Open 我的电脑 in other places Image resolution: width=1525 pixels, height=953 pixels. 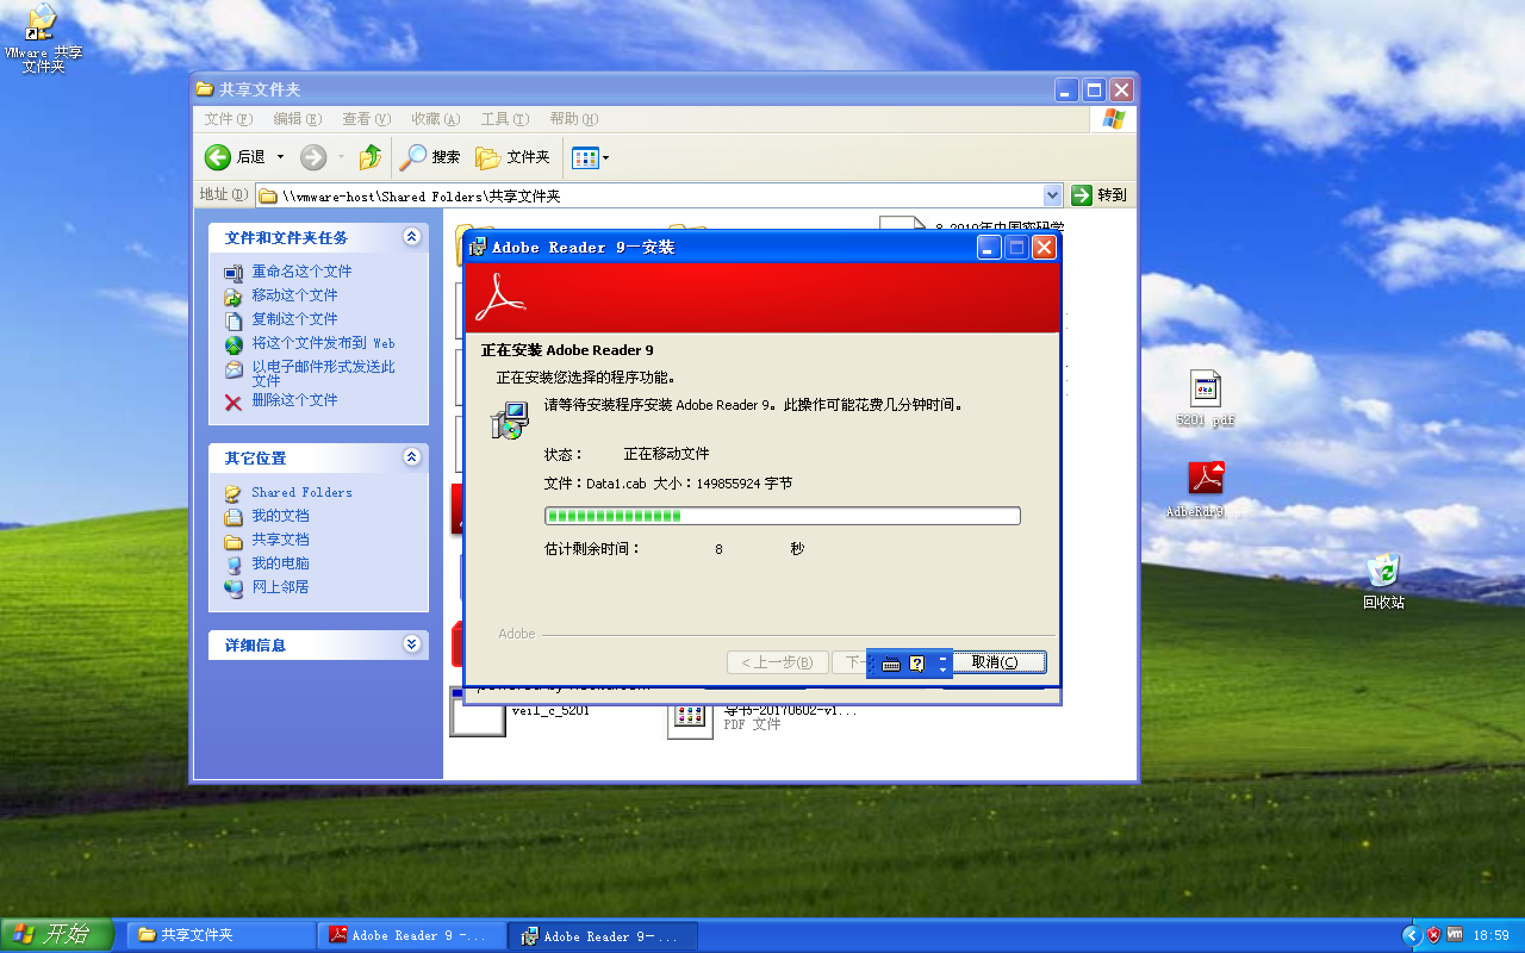pos(280,564)
